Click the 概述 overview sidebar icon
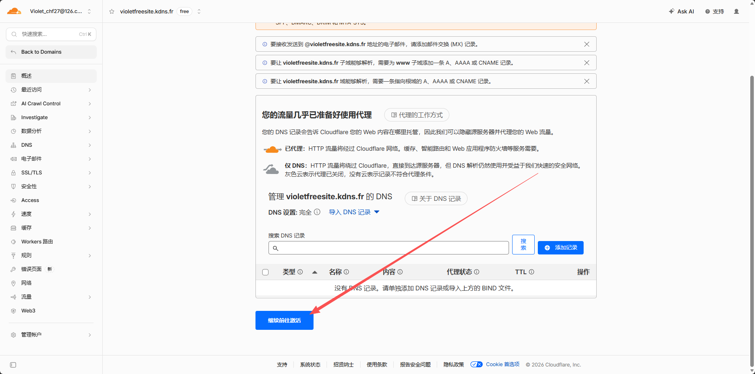 (x=13, y=76)
